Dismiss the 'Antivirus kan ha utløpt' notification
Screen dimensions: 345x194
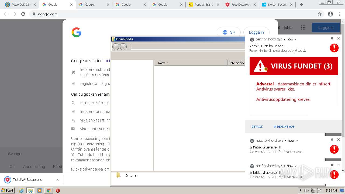coord(339,38)
